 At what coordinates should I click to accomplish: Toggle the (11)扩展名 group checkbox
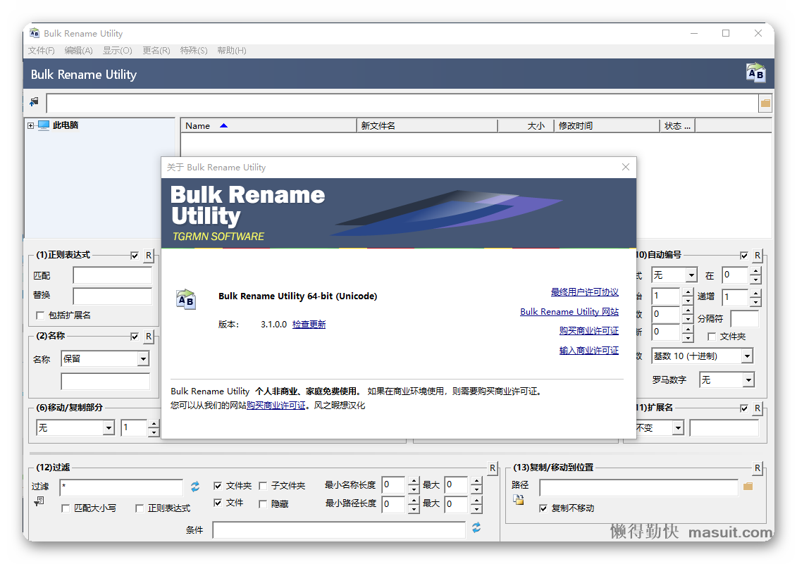click(744, 408)
